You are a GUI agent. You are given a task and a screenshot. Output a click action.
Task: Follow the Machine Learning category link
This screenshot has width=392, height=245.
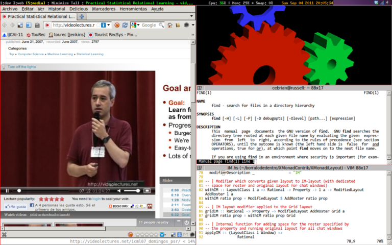pos(60,54)
